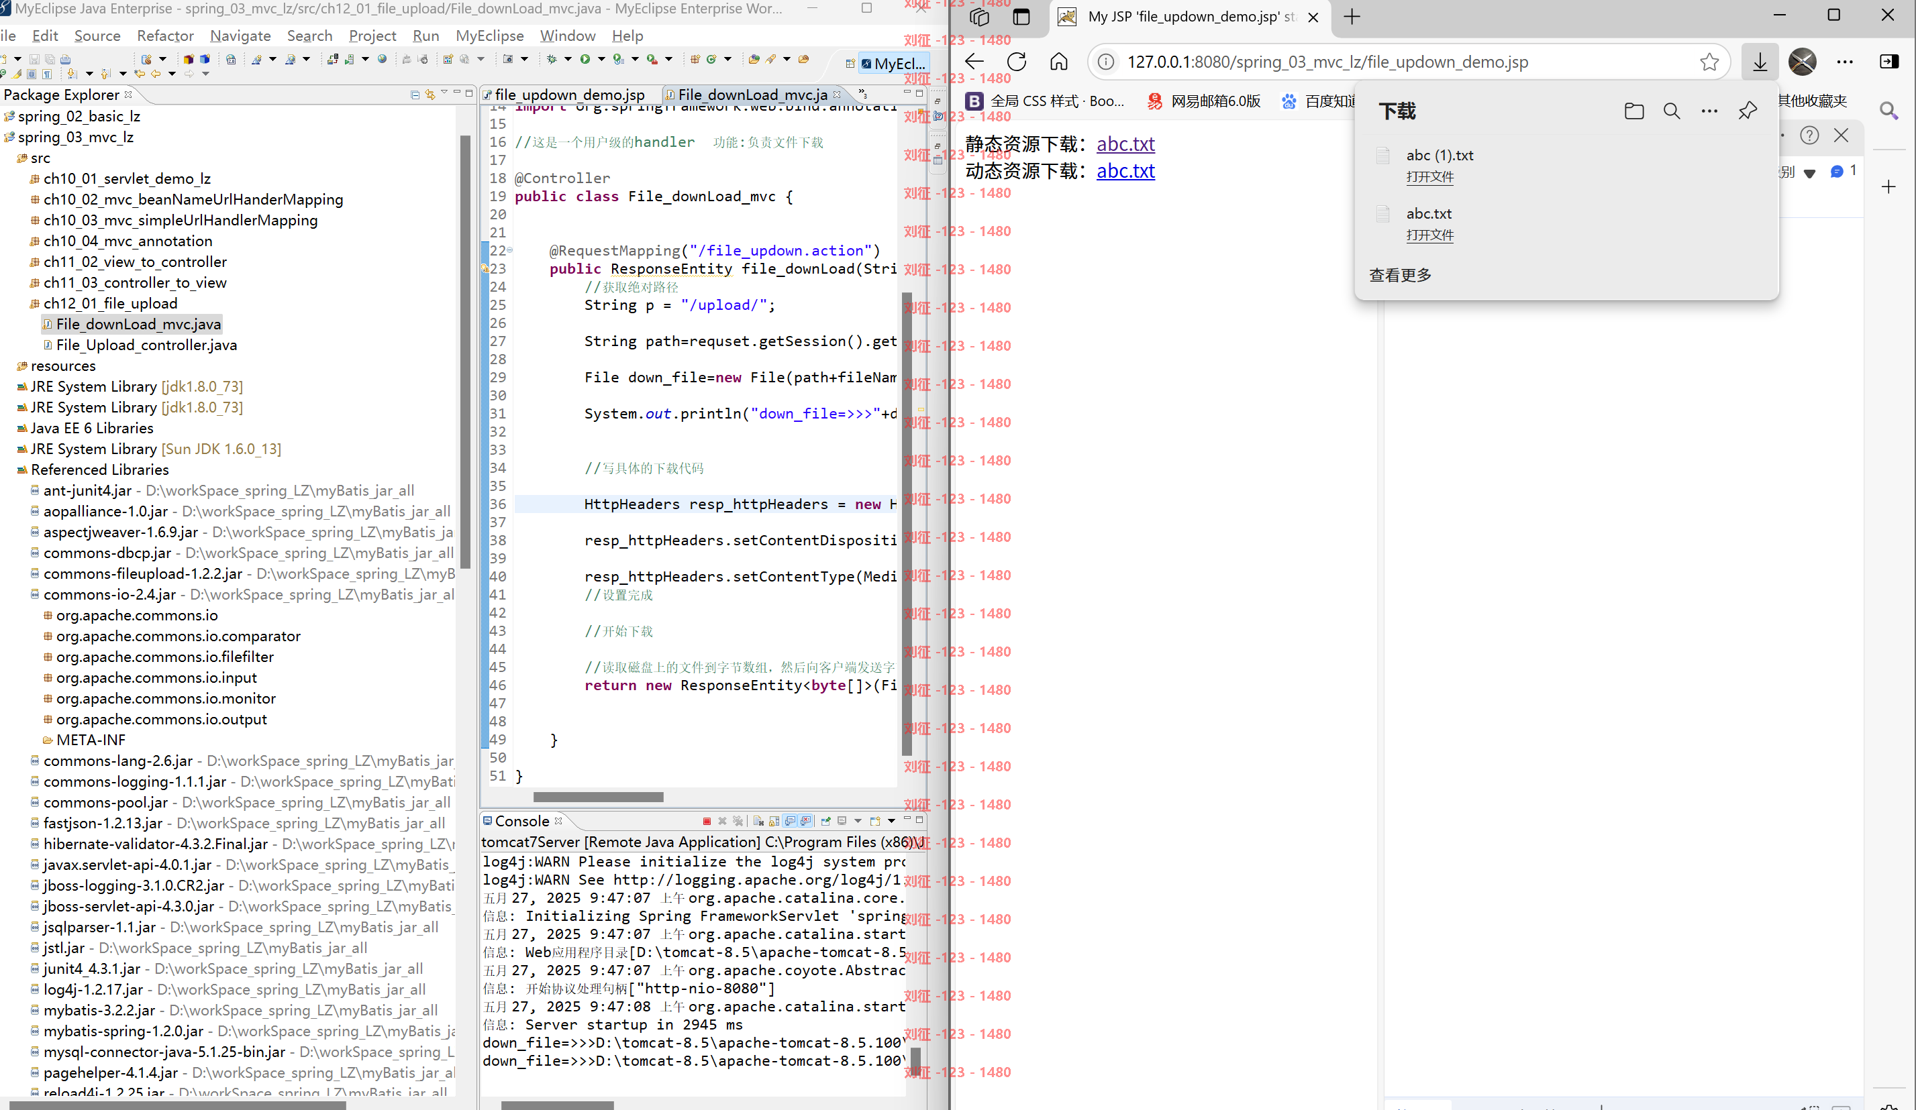Click the Last Edit Location arrow icon

[140, 74]
